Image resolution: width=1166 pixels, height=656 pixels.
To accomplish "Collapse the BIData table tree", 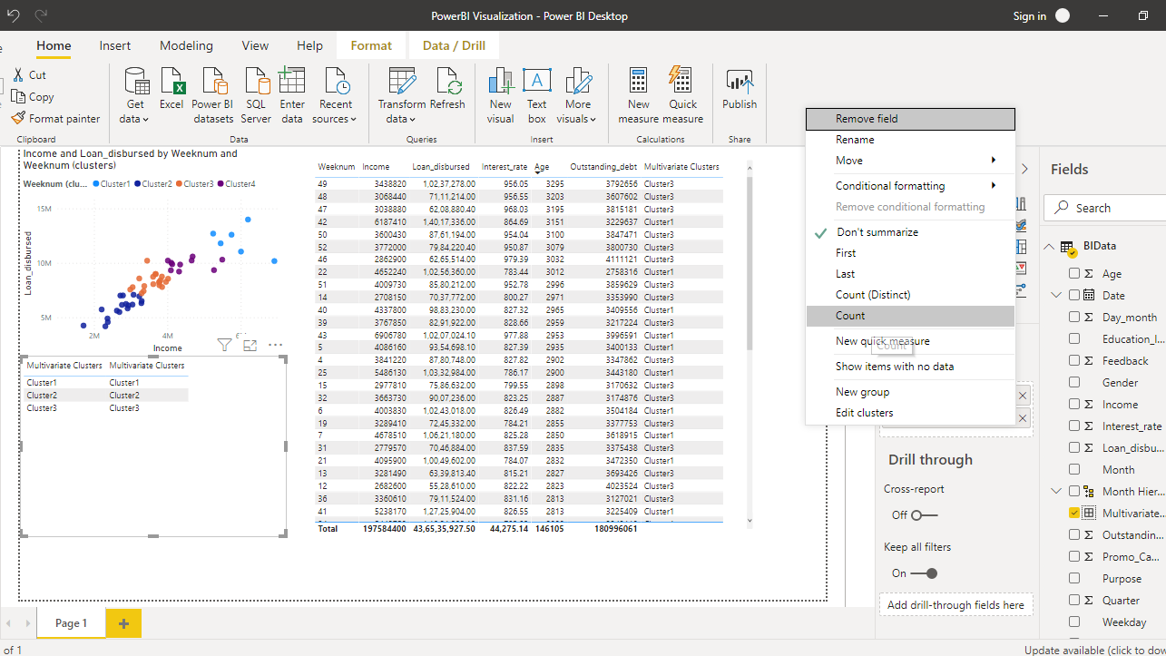I will (x=1049, y=246).
